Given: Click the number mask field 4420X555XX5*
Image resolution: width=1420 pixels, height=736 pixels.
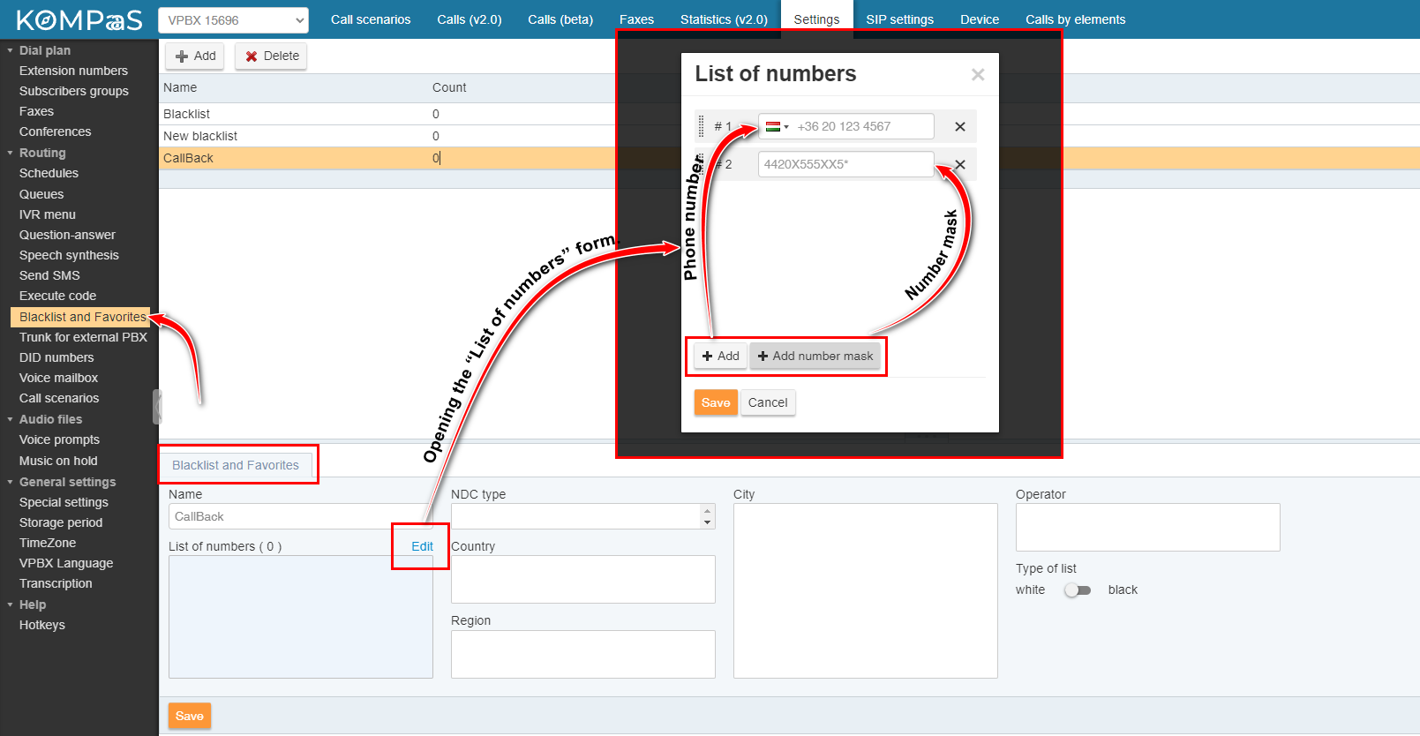Looking at the screenshot, I should click(845, 164).
